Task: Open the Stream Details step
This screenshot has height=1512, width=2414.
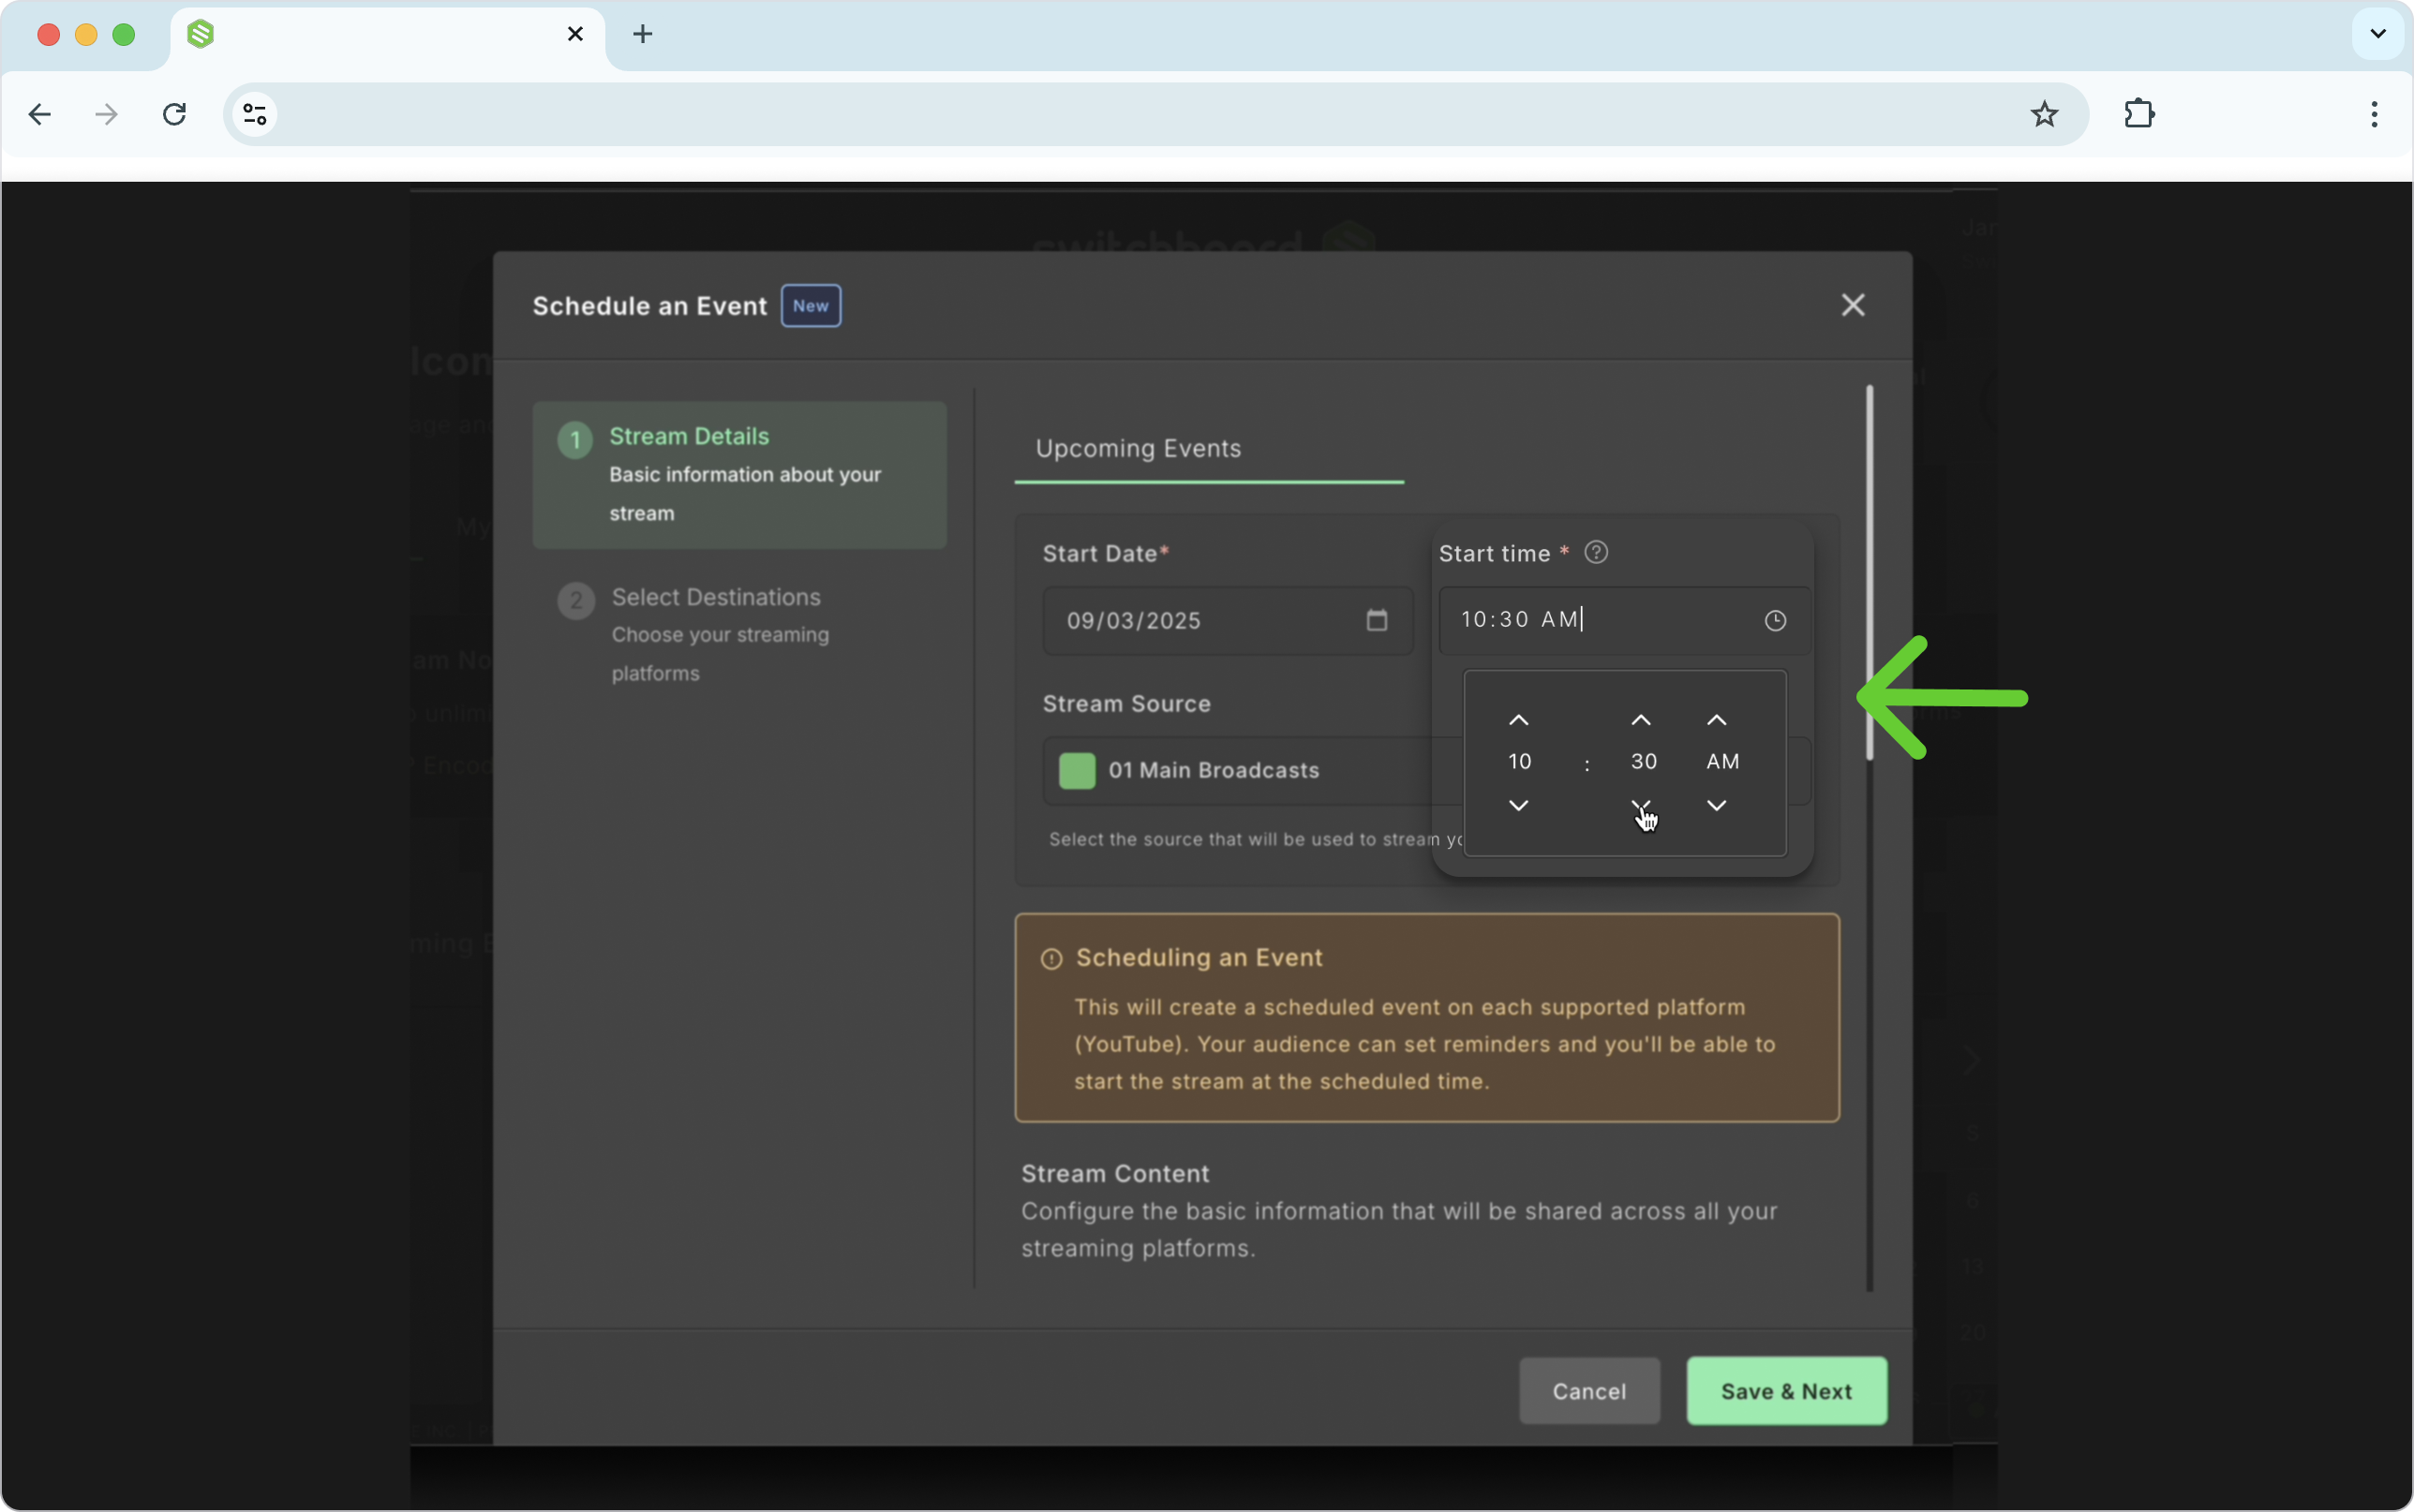Action: pos(739,474)
